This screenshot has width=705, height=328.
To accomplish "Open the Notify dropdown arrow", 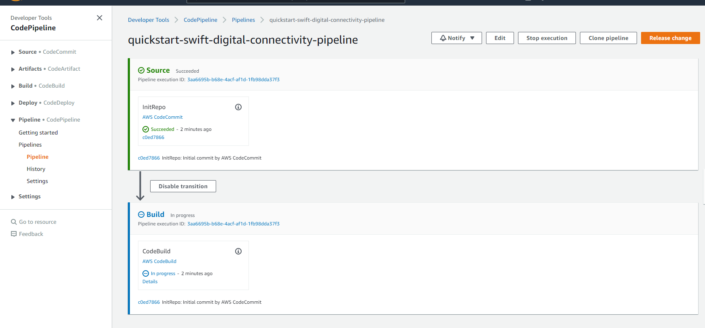I will coord(472,38).
